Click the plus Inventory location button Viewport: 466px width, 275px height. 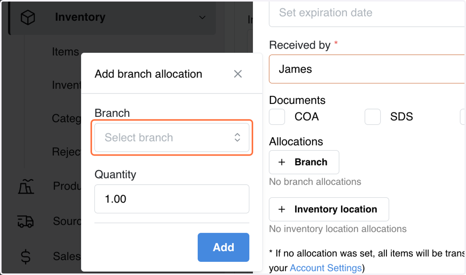point(329,209)
